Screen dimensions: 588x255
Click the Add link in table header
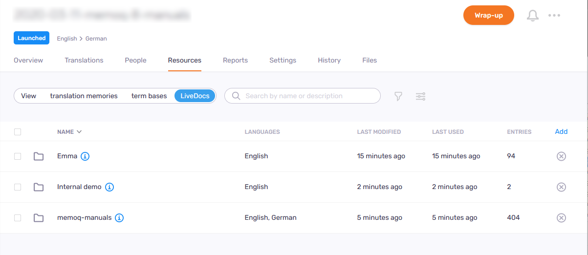[x=561, y=132]
